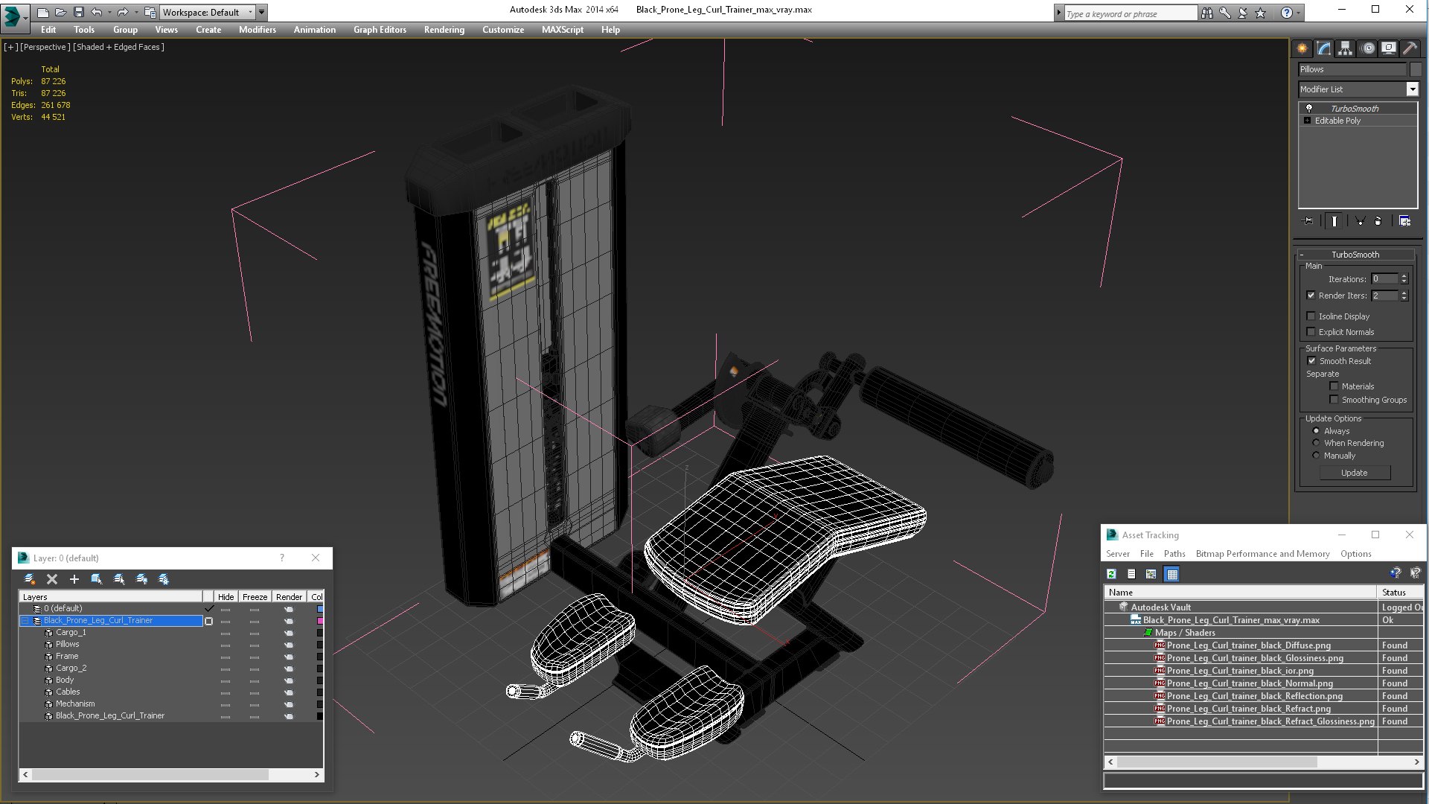Click Delete layer X icon
The image size is (1429, 804).
pyautogui.click(x=52, y=579)
